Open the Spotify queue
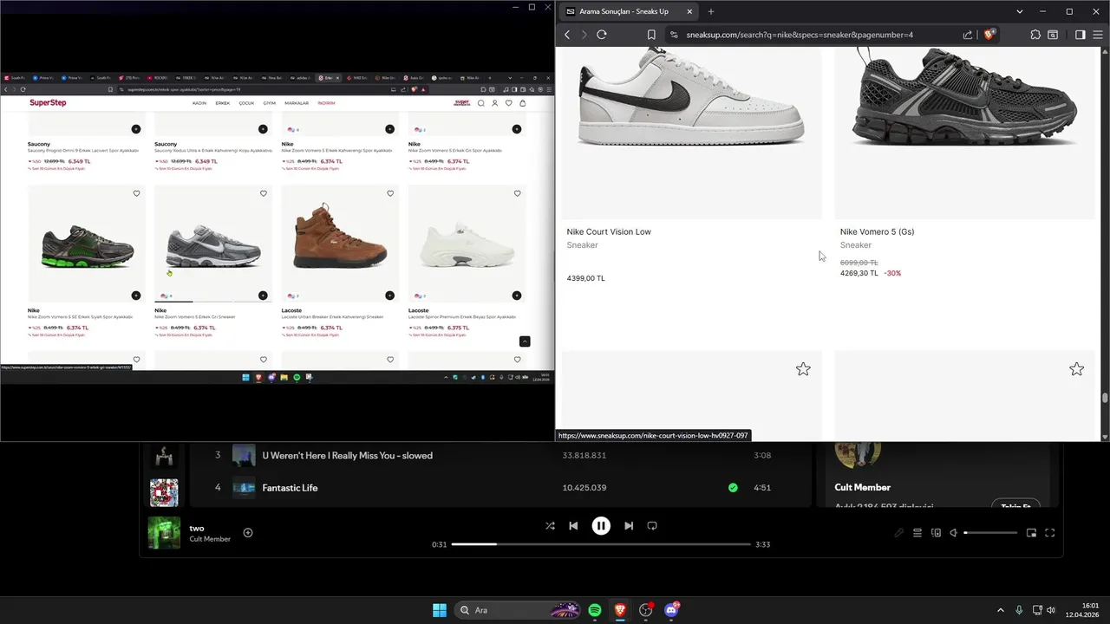 917,533
